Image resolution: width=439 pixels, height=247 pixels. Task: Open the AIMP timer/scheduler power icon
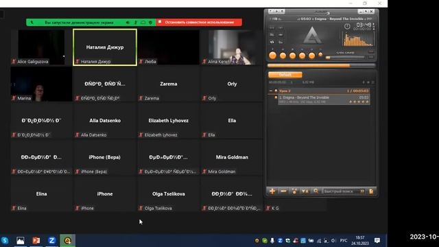click(347, 26)
